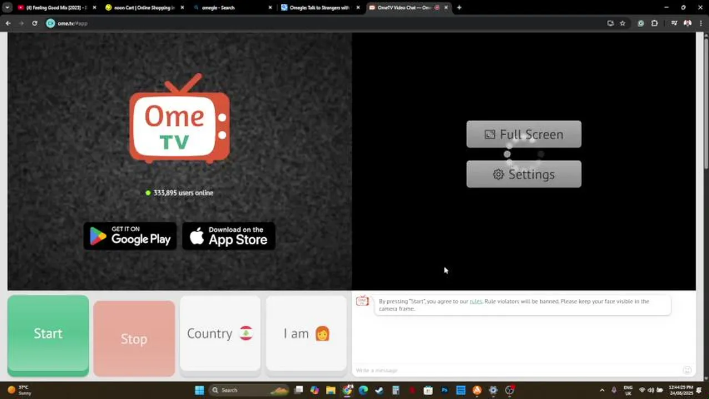Image resolution: width=709 pixels, height=399 pixels.
Task: Go back to the previous page
Action: click(x=8, y=23)
